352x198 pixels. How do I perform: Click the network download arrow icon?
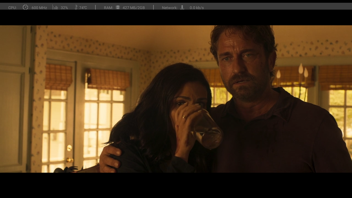point(182,7)
